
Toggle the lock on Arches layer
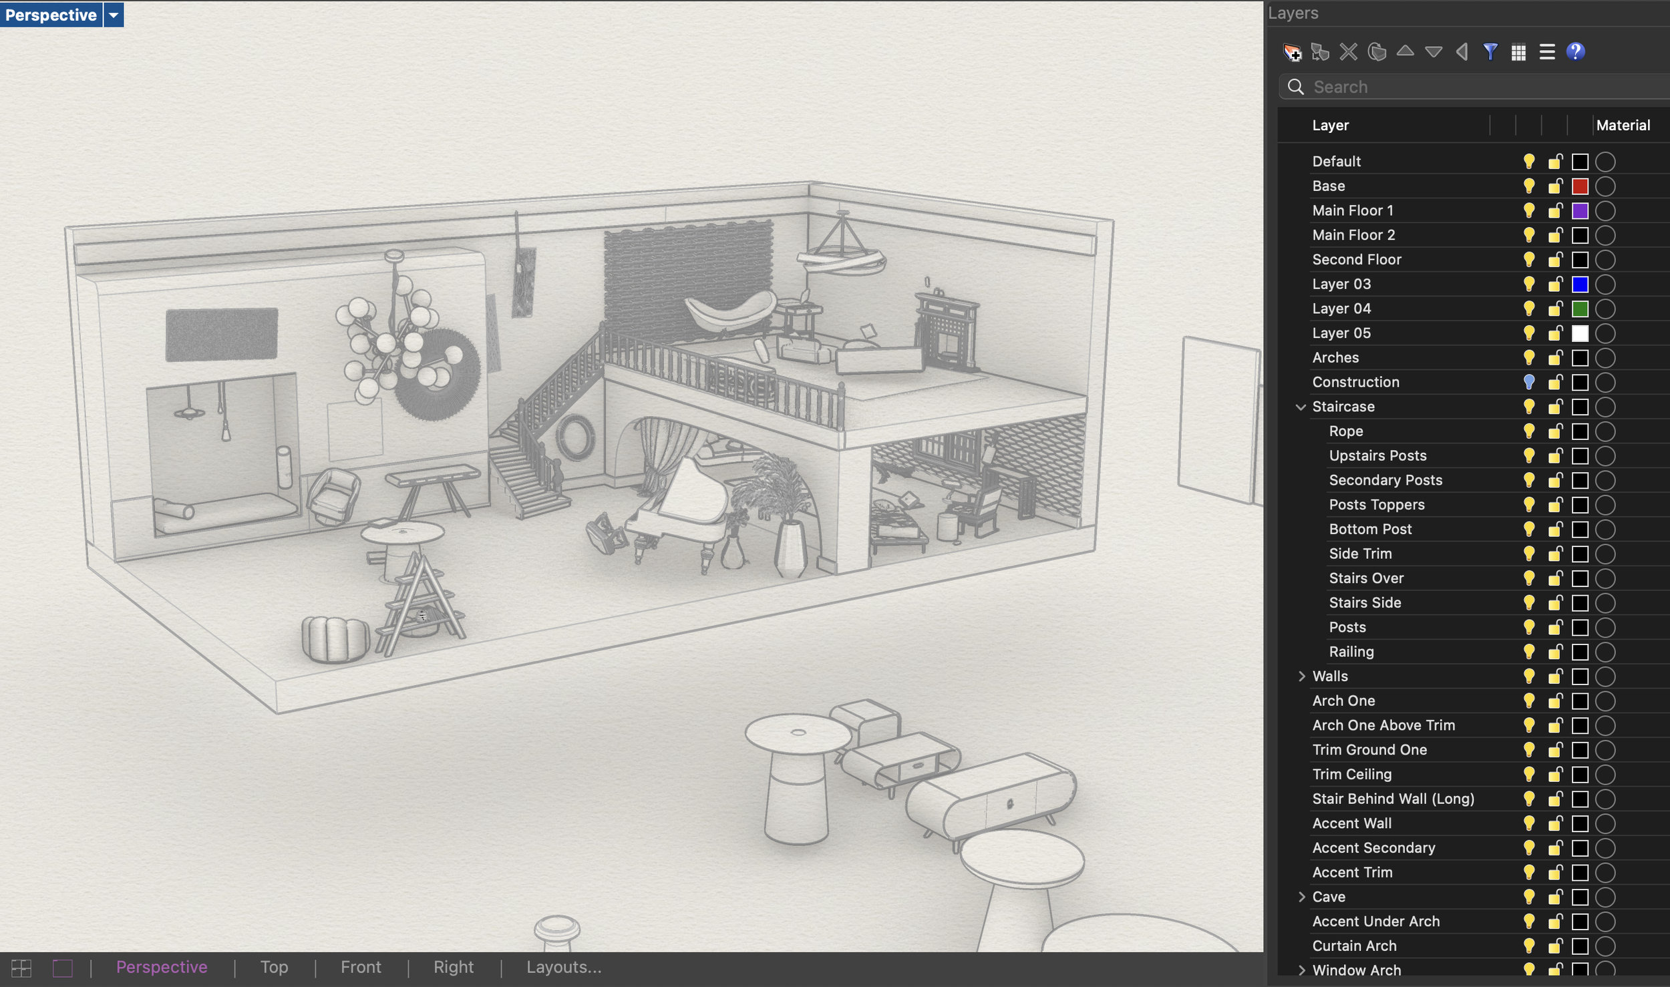coord(1555,358)
